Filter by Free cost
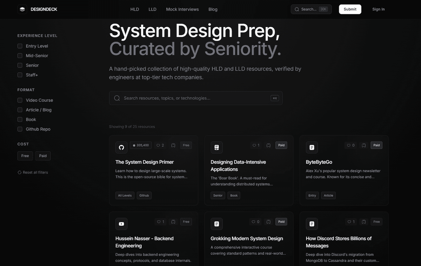 click(x=25, y=156)
